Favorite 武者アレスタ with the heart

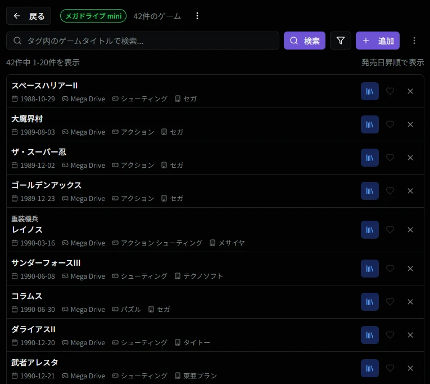[390, 368]
